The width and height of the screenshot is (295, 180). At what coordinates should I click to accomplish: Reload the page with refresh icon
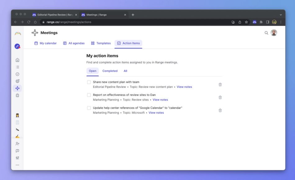click(x=29, y=22)
